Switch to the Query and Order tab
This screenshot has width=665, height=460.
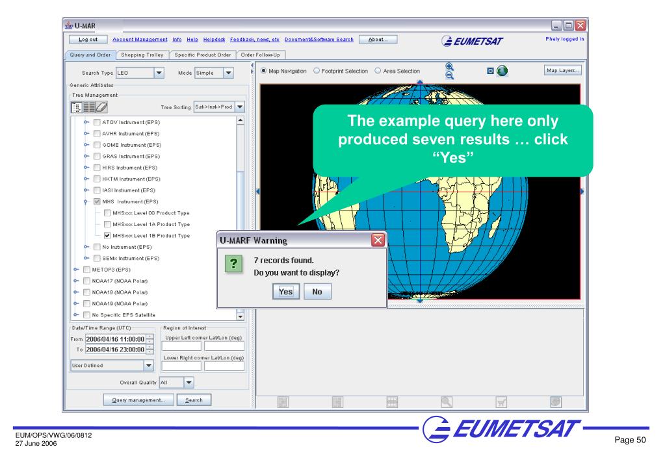click(x=90, y=55)
